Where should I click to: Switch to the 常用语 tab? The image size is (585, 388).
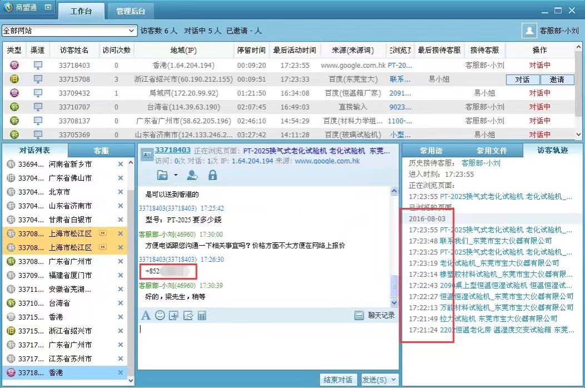[x=432, y=150]
